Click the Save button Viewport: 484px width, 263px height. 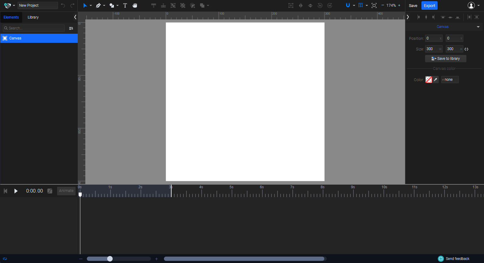[x=413, y=5]
